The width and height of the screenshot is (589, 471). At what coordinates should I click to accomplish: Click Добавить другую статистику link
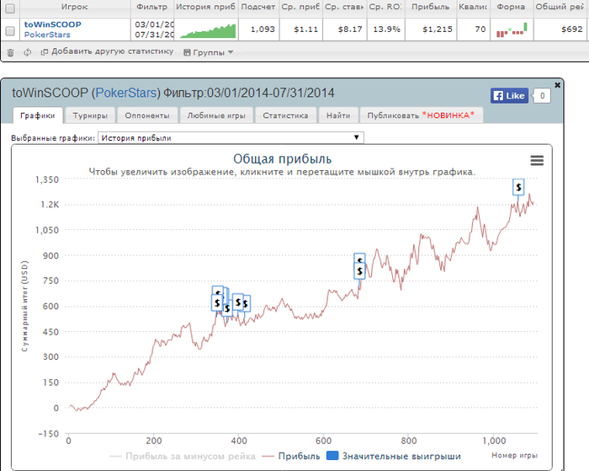108,51
